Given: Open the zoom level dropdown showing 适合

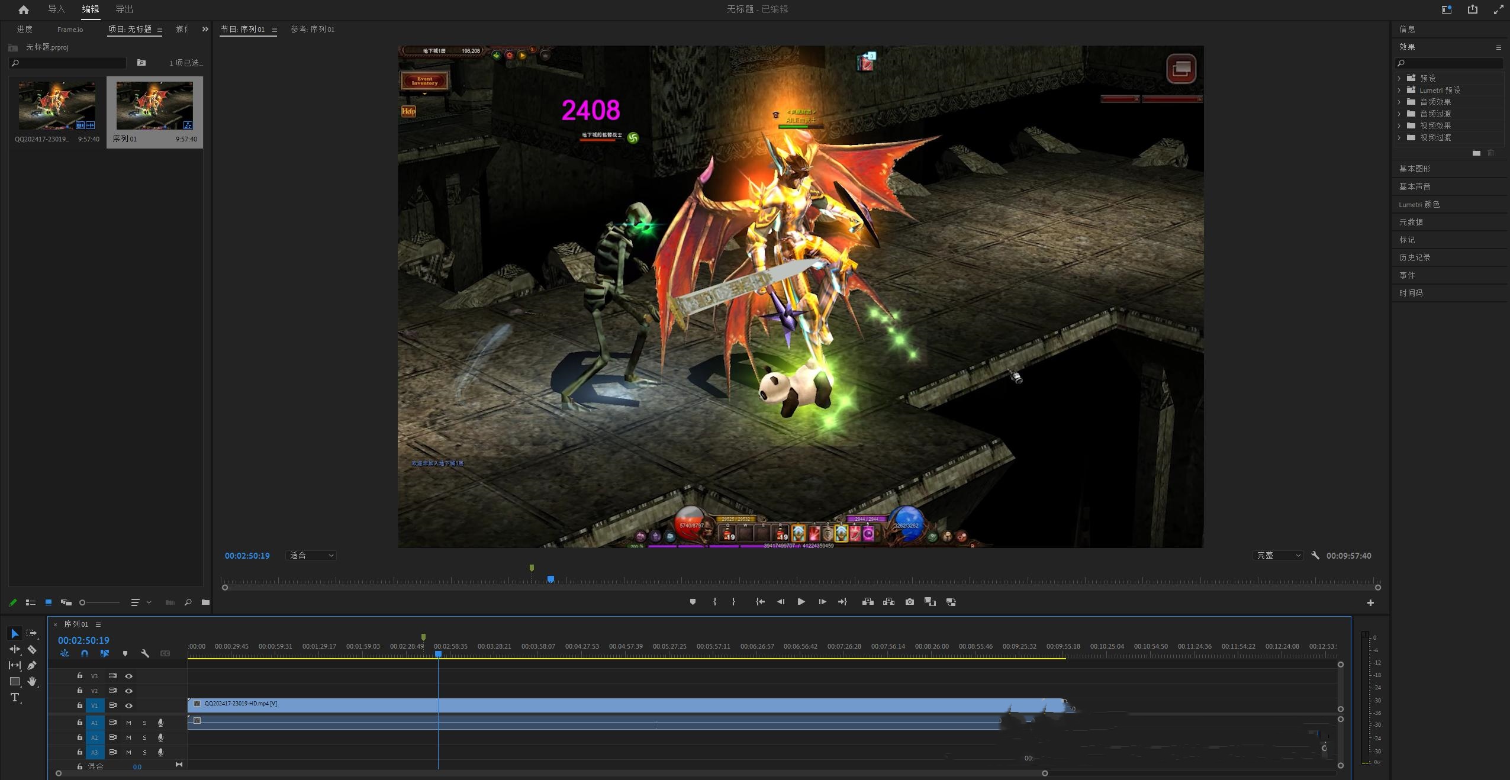Looking at the screenshot, I should [x=311, y=555].
